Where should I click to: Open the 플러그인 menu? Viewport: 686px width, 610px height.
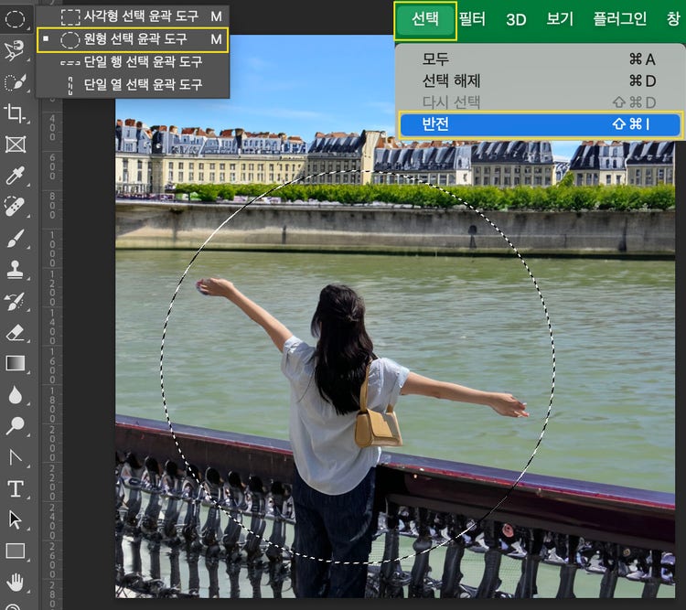(619, 19)
